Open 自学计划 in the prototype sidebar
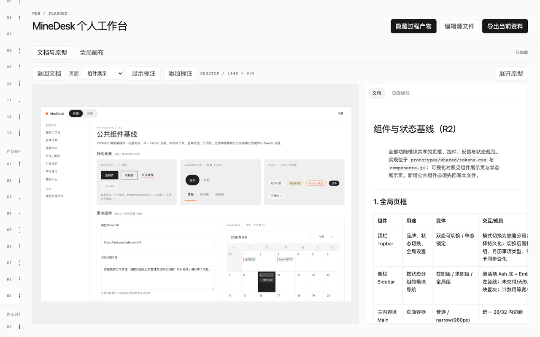 51,140
